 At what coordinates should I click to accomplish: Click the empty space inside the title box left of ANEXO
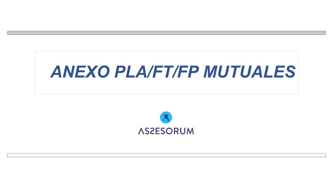42,73
